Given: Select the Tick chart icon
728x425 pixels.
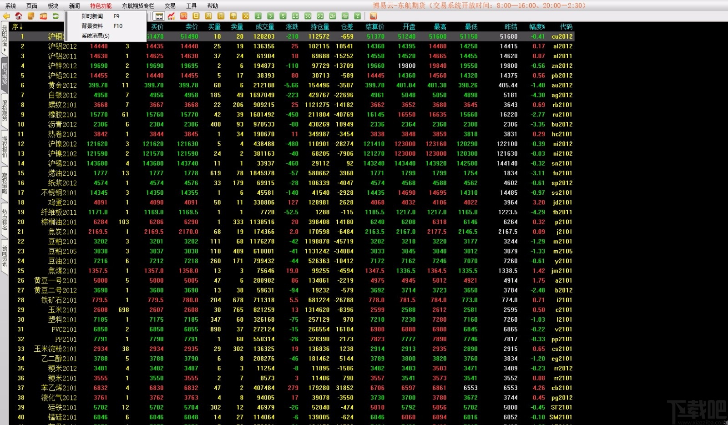Looking at the screenshot, I should coord(184,16).
